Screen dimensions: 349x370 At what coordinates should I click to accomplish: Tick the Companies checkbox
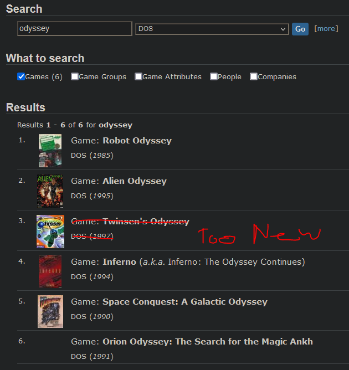point(253,76)
